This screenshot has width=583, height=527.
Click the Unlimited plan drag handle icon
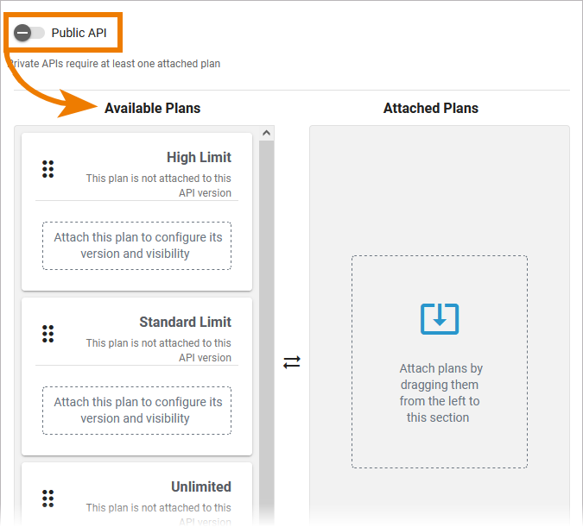point(48,498)
